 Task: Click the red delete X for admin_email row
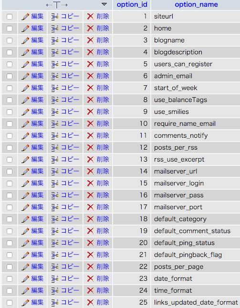click(x=90, y=76)
